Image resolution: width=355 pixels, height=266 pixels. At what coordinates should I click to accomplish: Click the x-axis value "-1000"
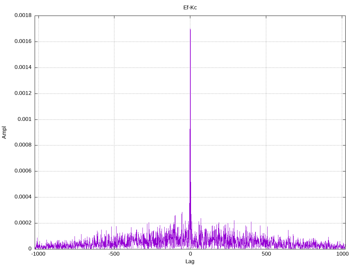coord(38,254)
